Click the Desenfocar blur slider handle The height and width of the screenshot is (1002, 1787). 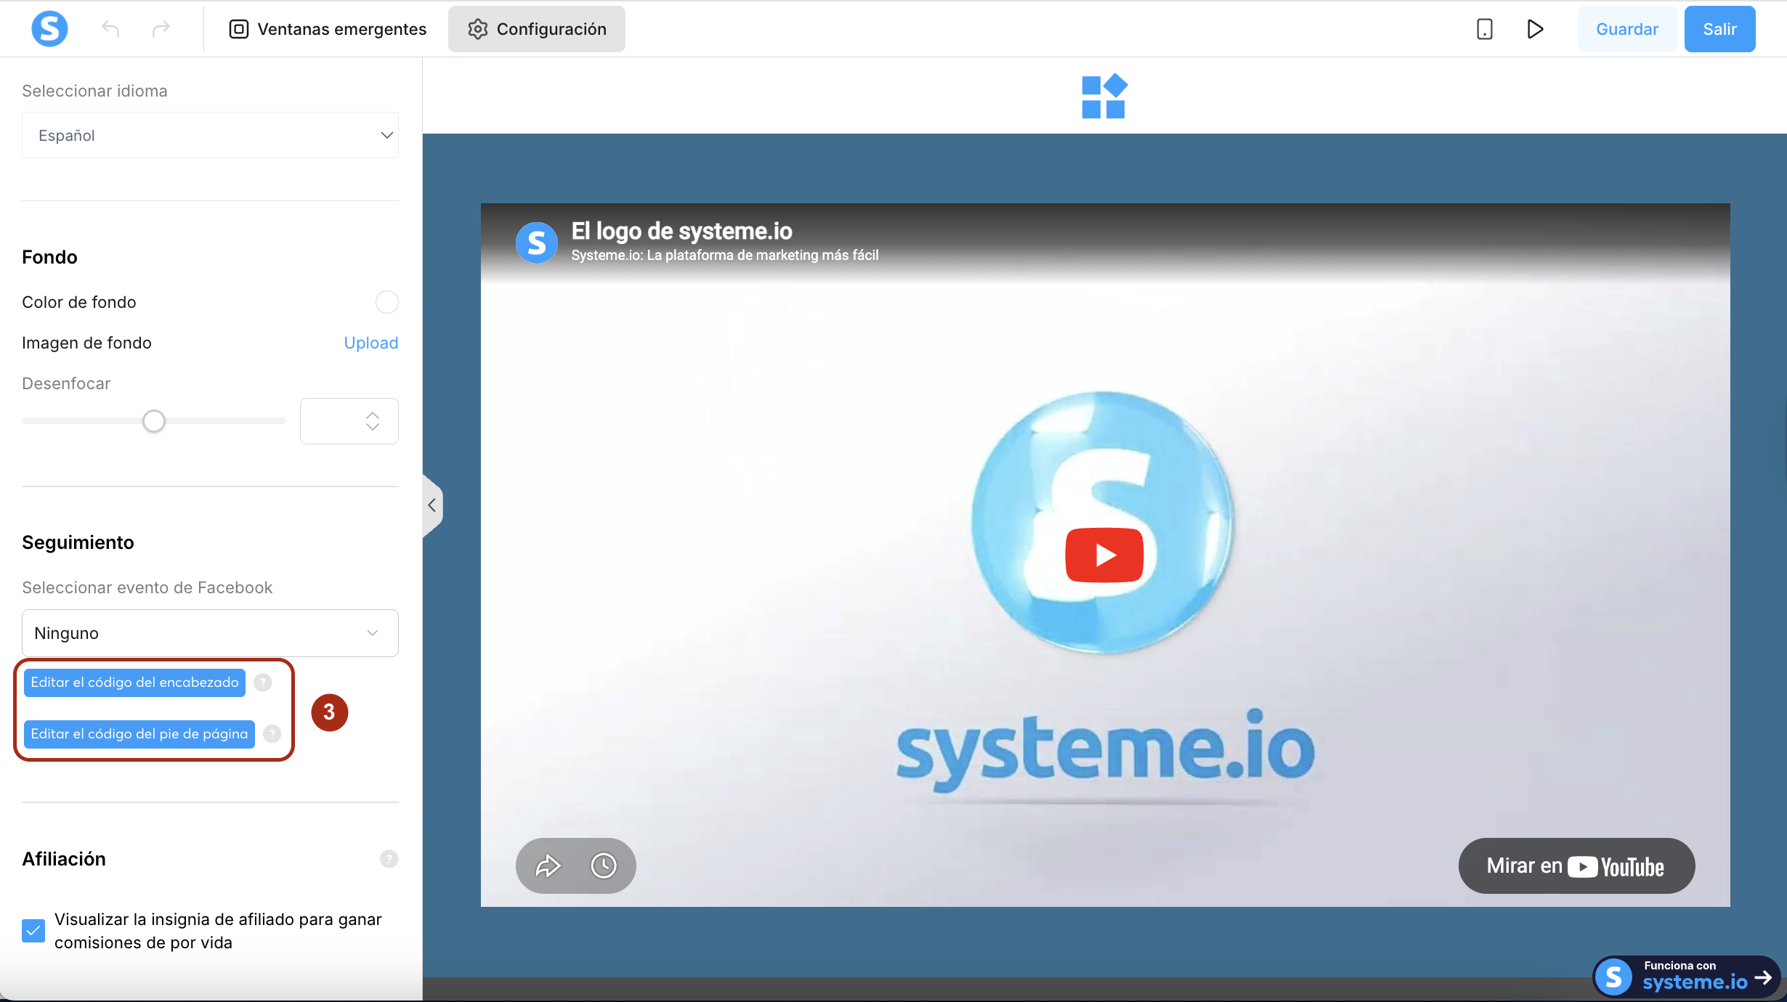[154, 421]
